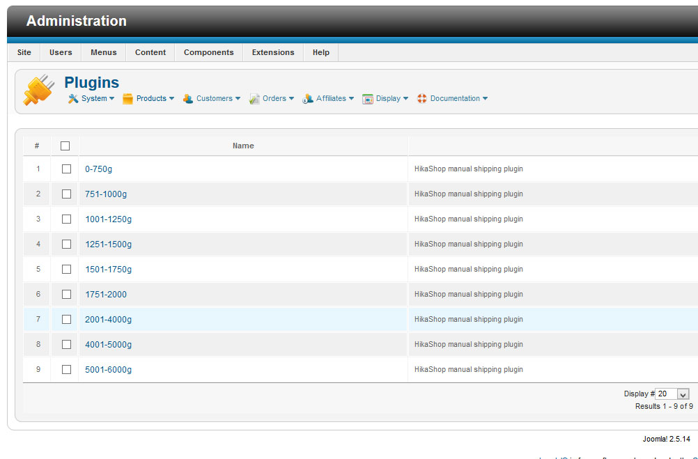
Task: Select the 1001-1250g row checkbox
Action: pos(66,219)
